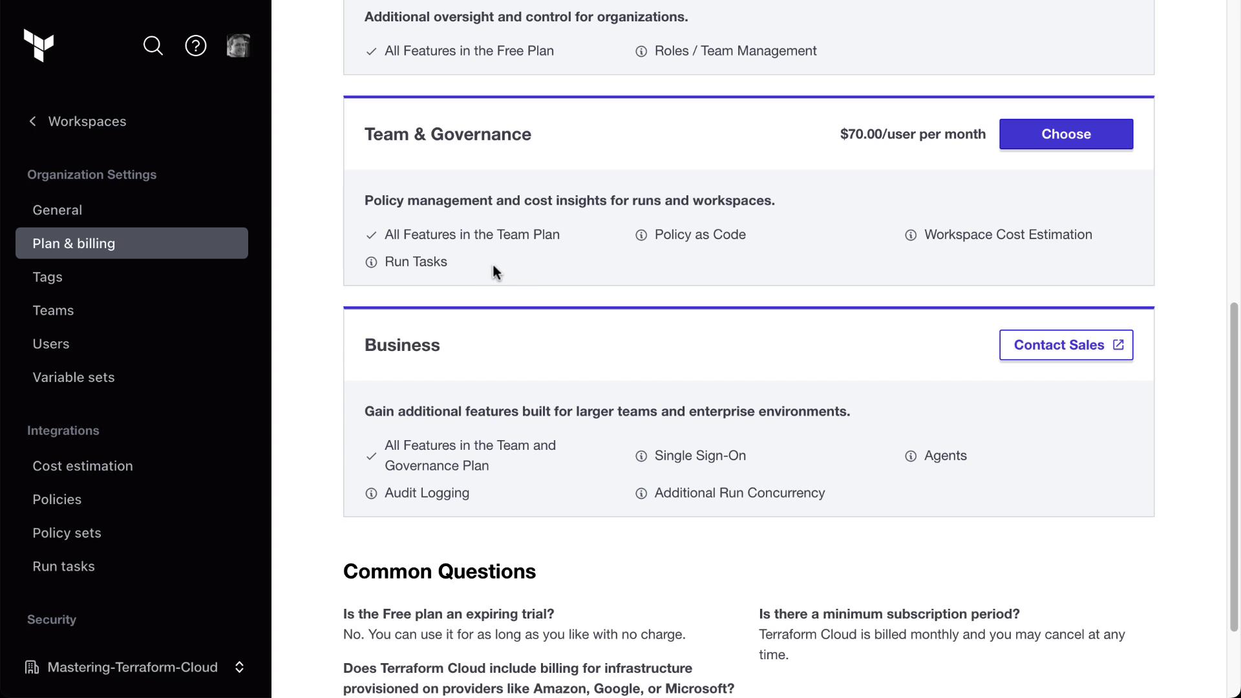
Task: Click info icon beside Policy as Code
Action: point(641,235)
